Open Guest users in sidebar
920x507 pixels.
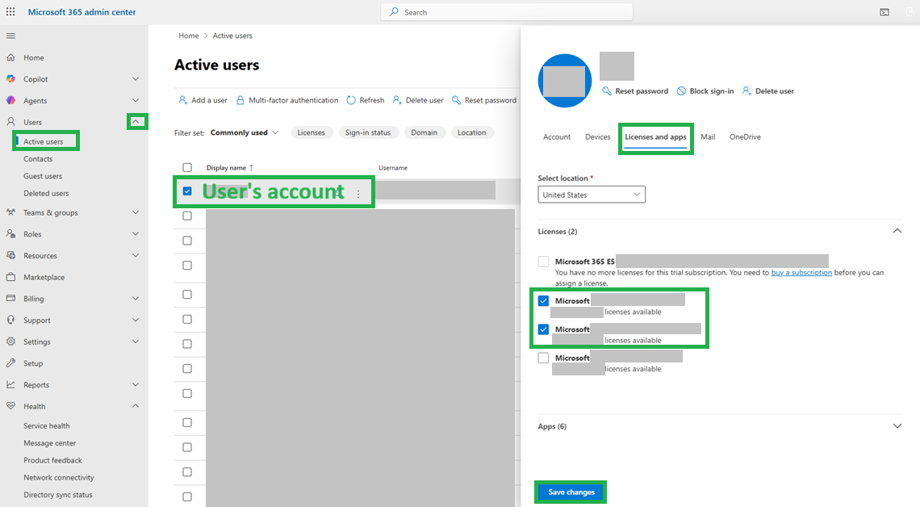tap(42, 176)
